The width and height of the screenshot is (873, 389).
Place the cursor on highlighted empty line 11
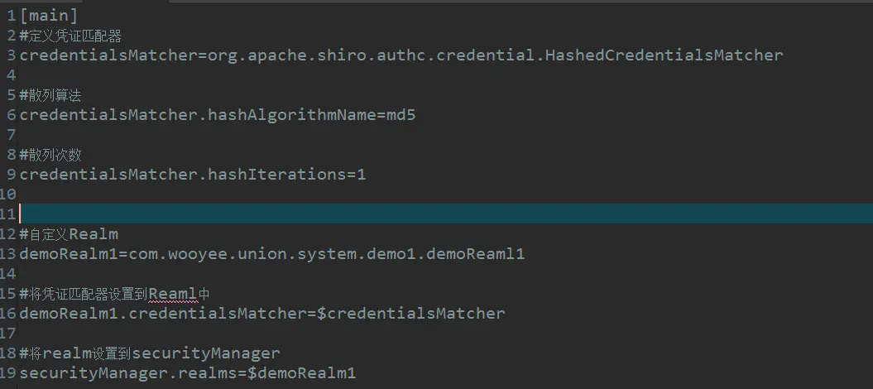pos(414,214)
